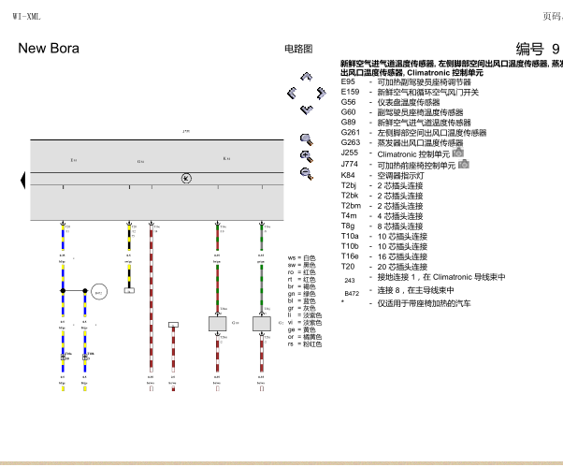The width and height of the screenshot is (563, 467).
Task: Click color key rs = 粉红色
Action: point(305,344)
